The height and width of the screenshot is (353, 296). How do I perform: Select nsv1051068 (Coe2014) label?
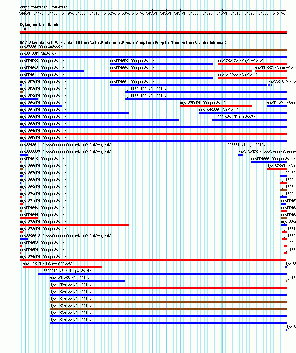click(x=70, y=278)
